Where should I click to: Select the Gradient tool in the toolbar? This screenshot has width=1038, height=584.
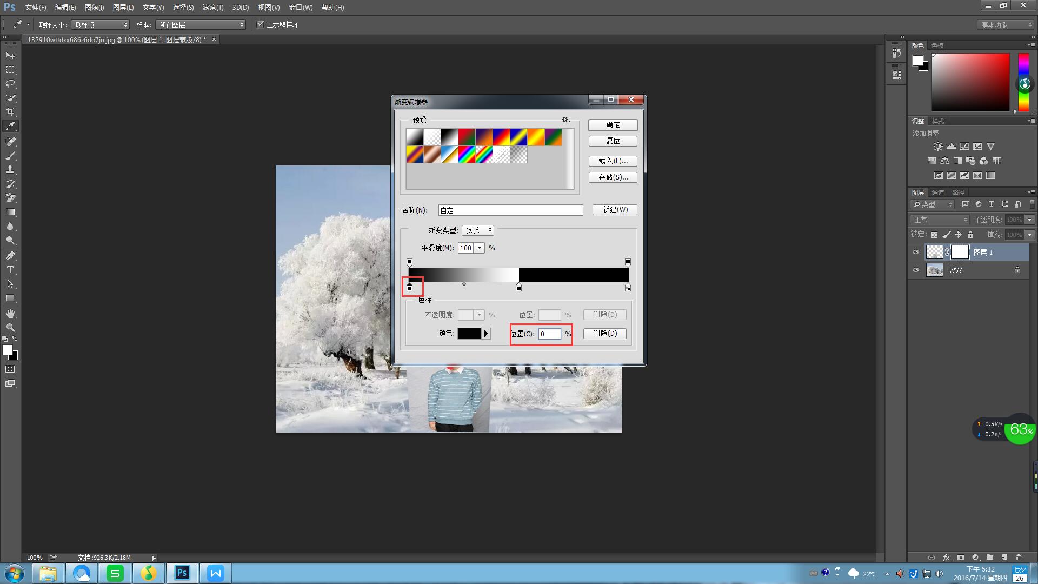tap(10, 213)
